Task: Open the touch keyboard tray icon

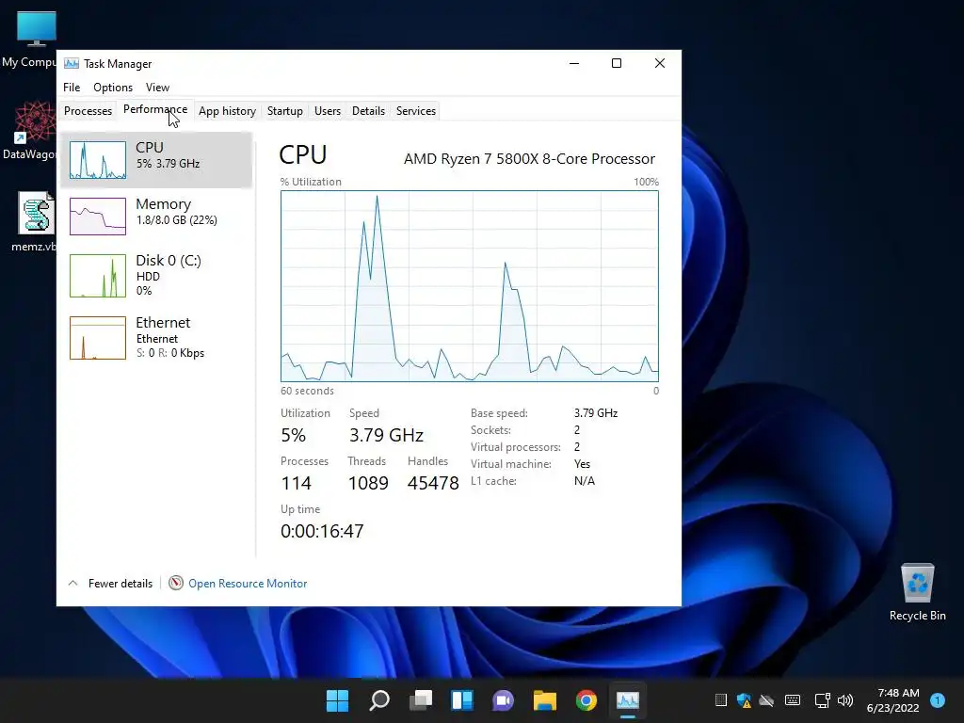Action: click(x=793, y=700)
